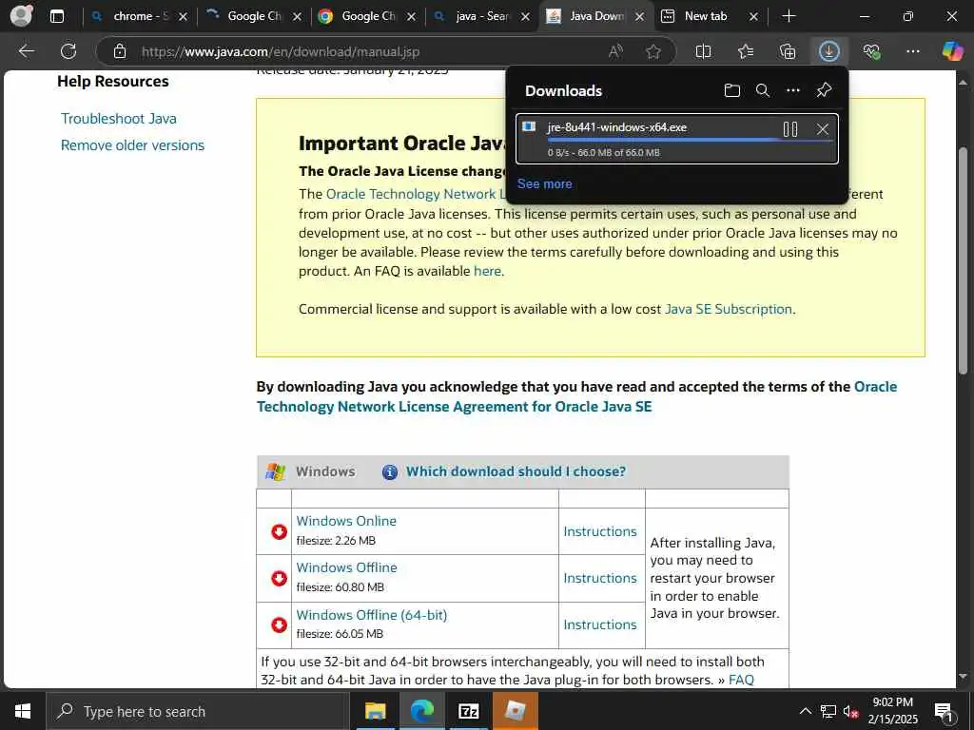
Task: Click See more in Downloads panel
Action: click(x=545, y=183)
